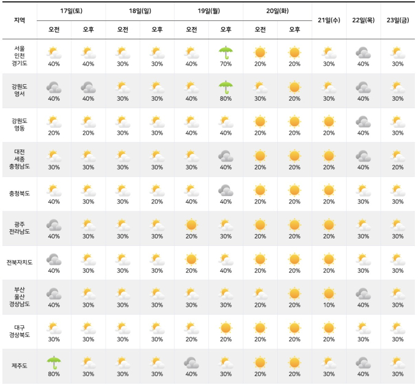Click the 충청북도 region label
The width and height of the screenshot is (418, 386).
pyautogui.click(x=20, y=194)
